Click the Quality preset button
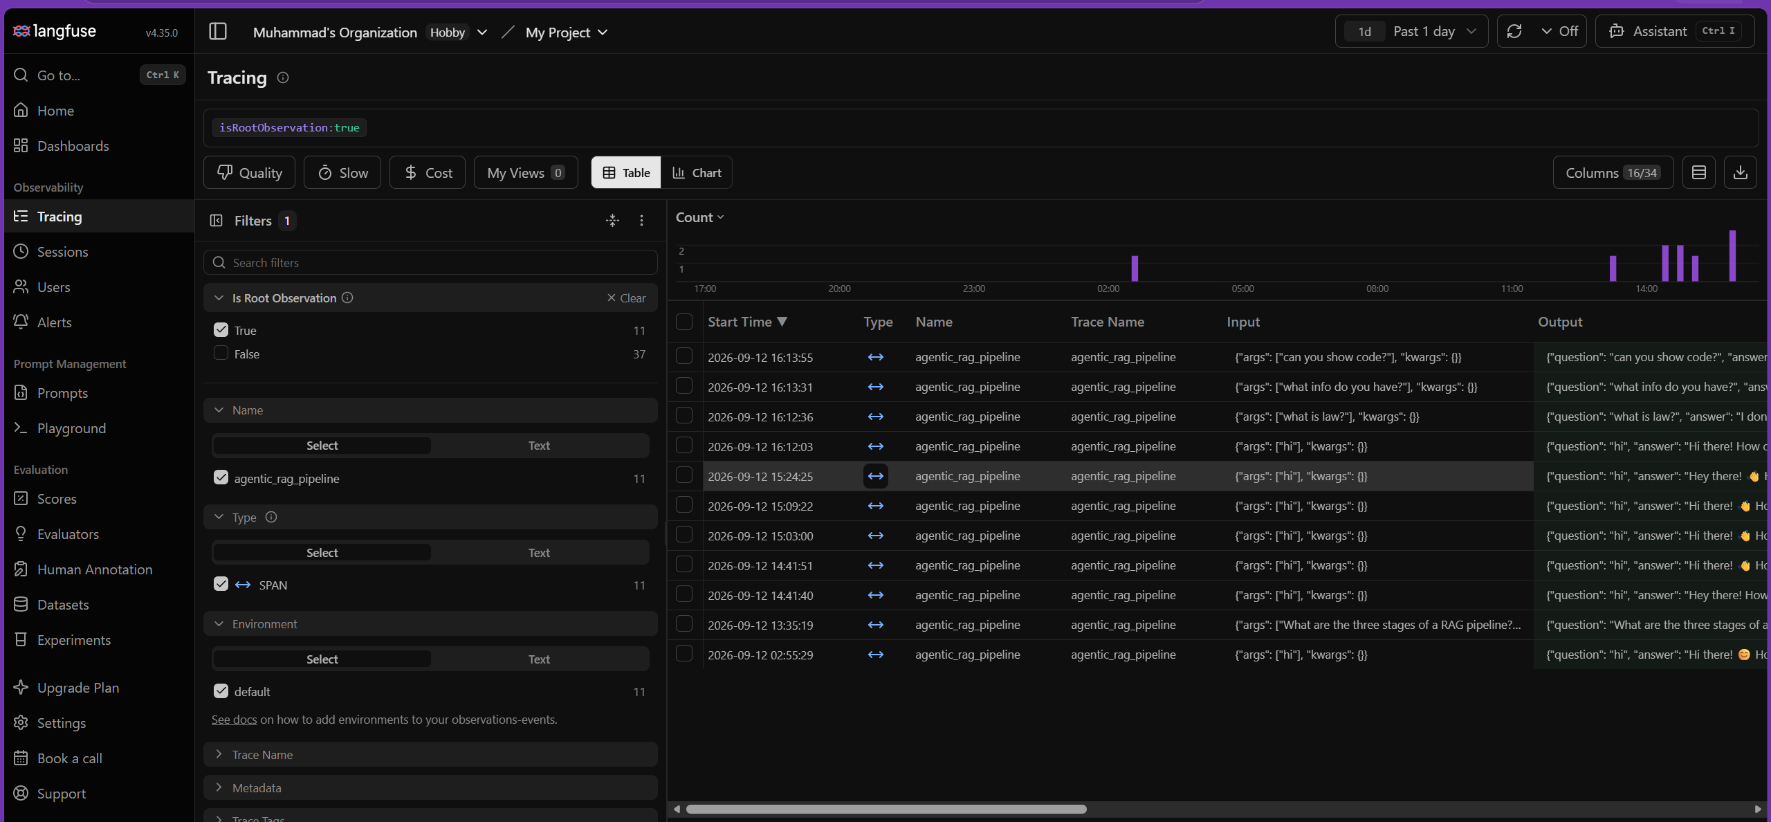The width and height of the screenshot is (1771, 822). [249, 173]
